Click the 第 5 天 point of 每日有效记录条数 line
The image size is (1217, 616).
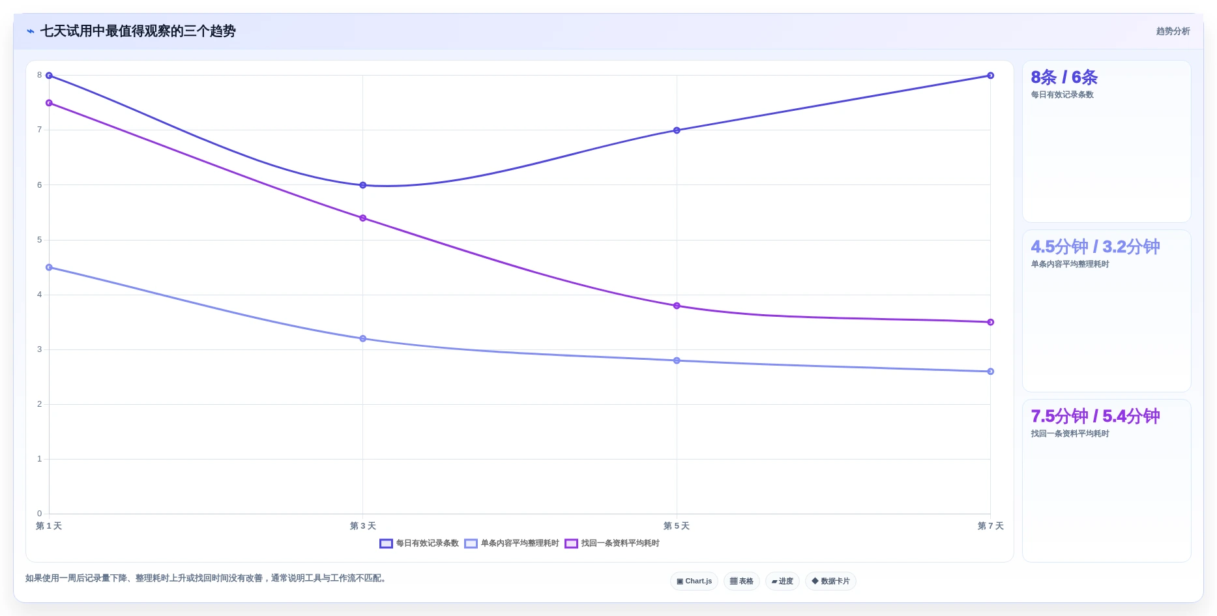click(677, 130)
